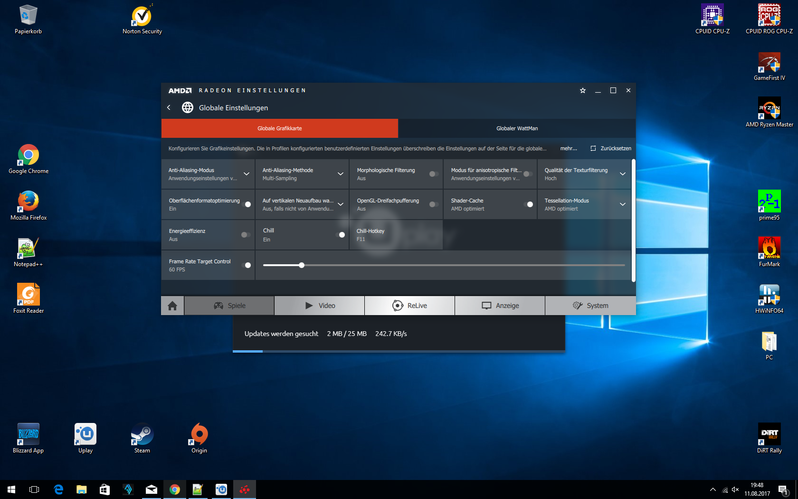Switch to the Globaler WattMan tab

tap(517, 128)
